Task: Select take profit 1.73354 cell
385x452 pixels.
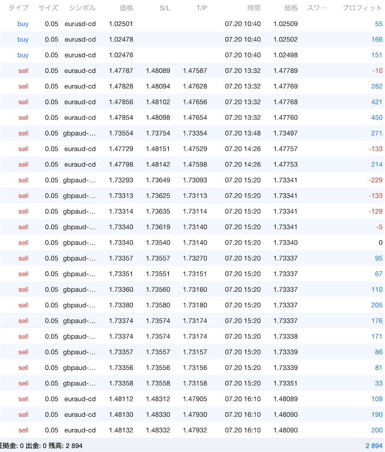Action: tap(195, 133)
